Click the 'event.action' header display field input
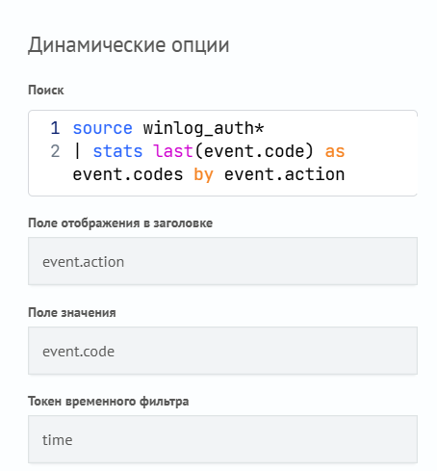 click(222, 261)
